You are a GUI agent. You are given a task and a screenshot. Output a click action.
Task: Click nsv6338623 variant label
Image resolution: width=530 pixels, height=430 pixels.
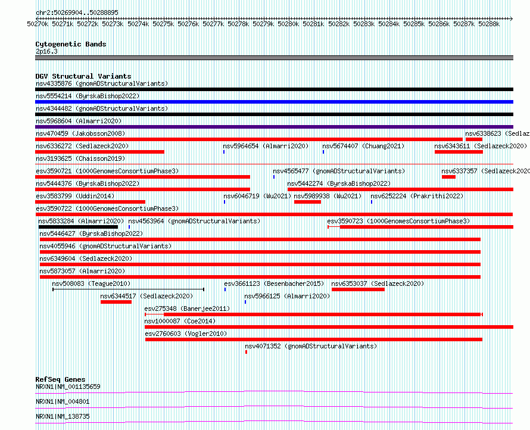pyautogui.click(x=497, y=133)
